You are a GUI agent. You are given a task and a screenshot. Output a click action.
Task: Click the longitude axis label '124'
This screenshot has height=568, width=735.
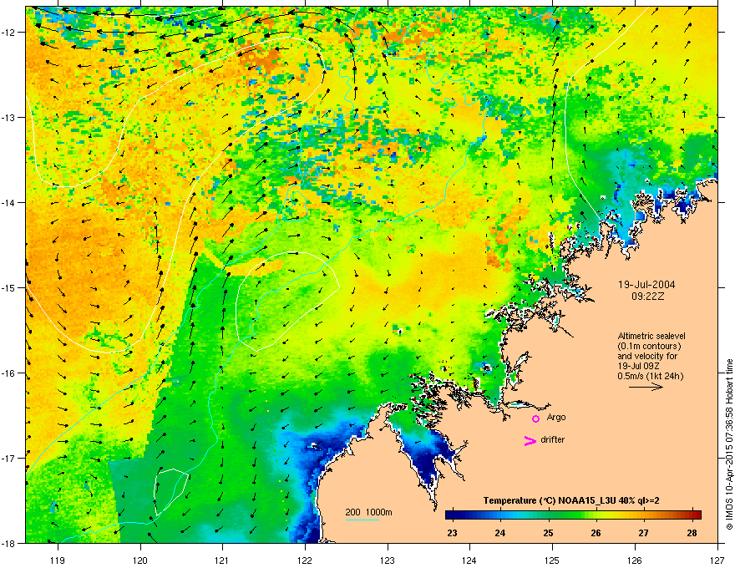tap(469, 560)
